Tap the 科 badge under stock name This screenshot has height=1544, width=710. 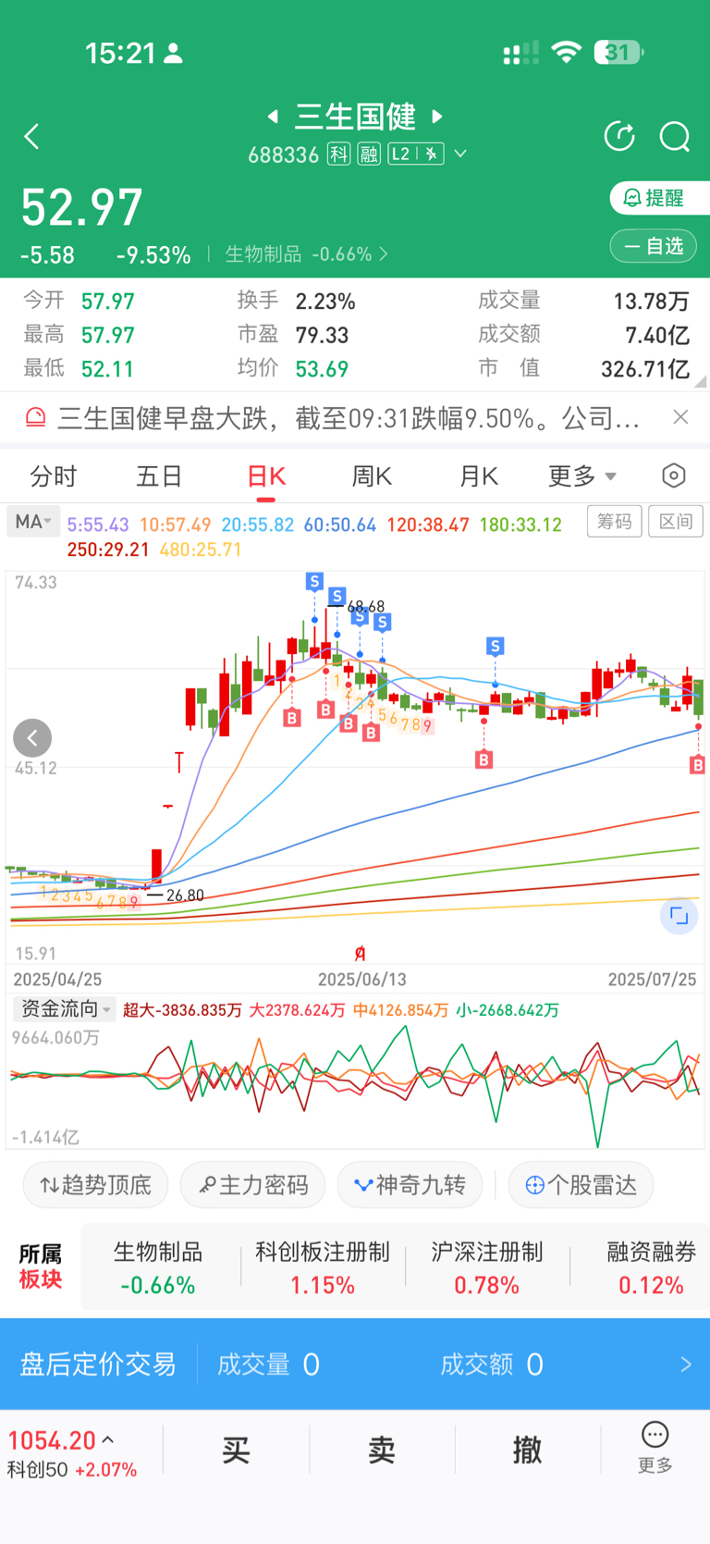click(339, 154)
